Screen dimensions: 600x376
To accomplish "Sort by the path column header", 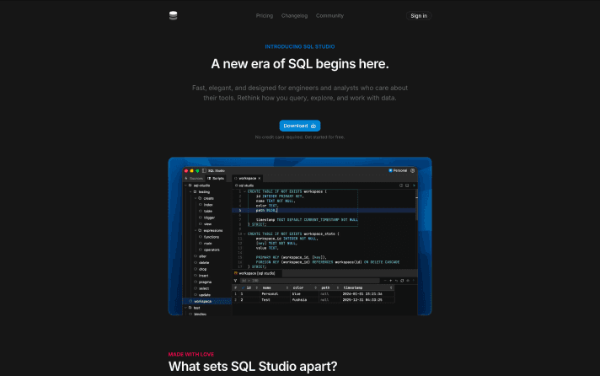I will (x=329, y=287).
